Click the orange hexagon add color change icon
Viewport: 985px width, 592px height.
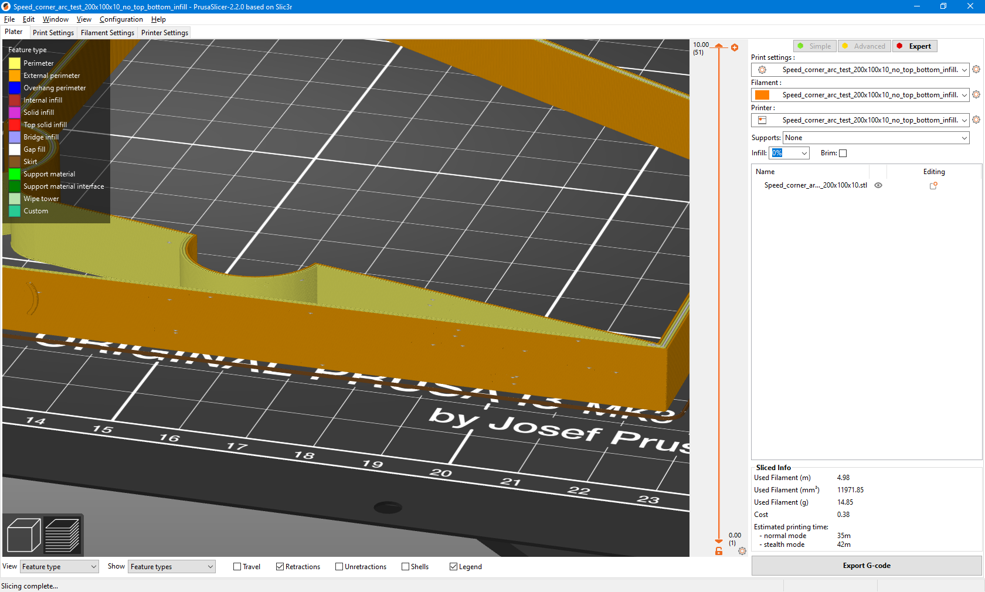click(735, 47)
